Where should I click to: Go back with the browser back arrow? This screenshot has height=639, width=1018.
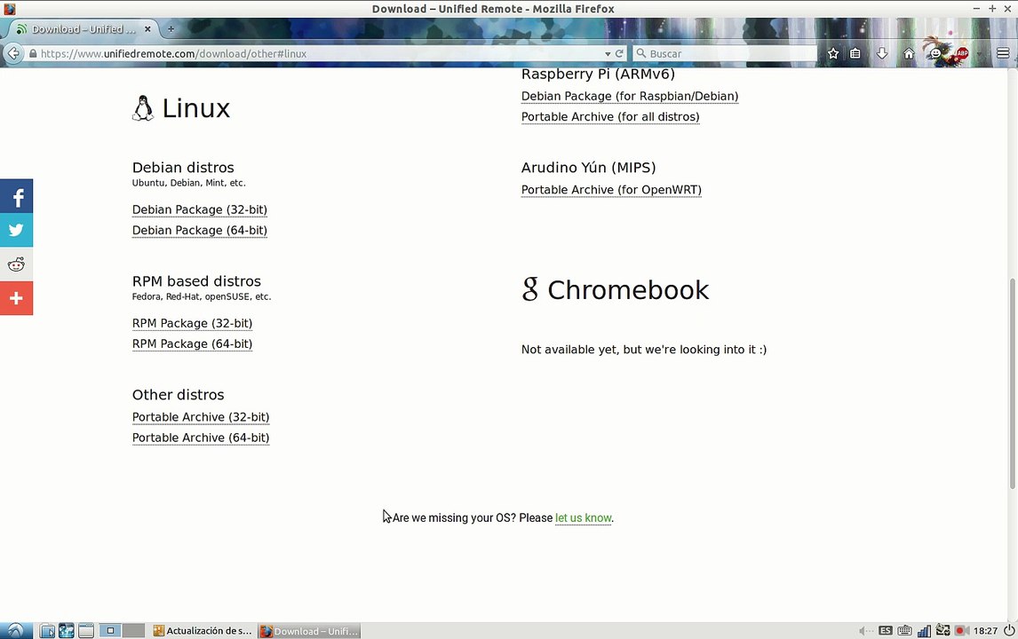pos(13,53)
